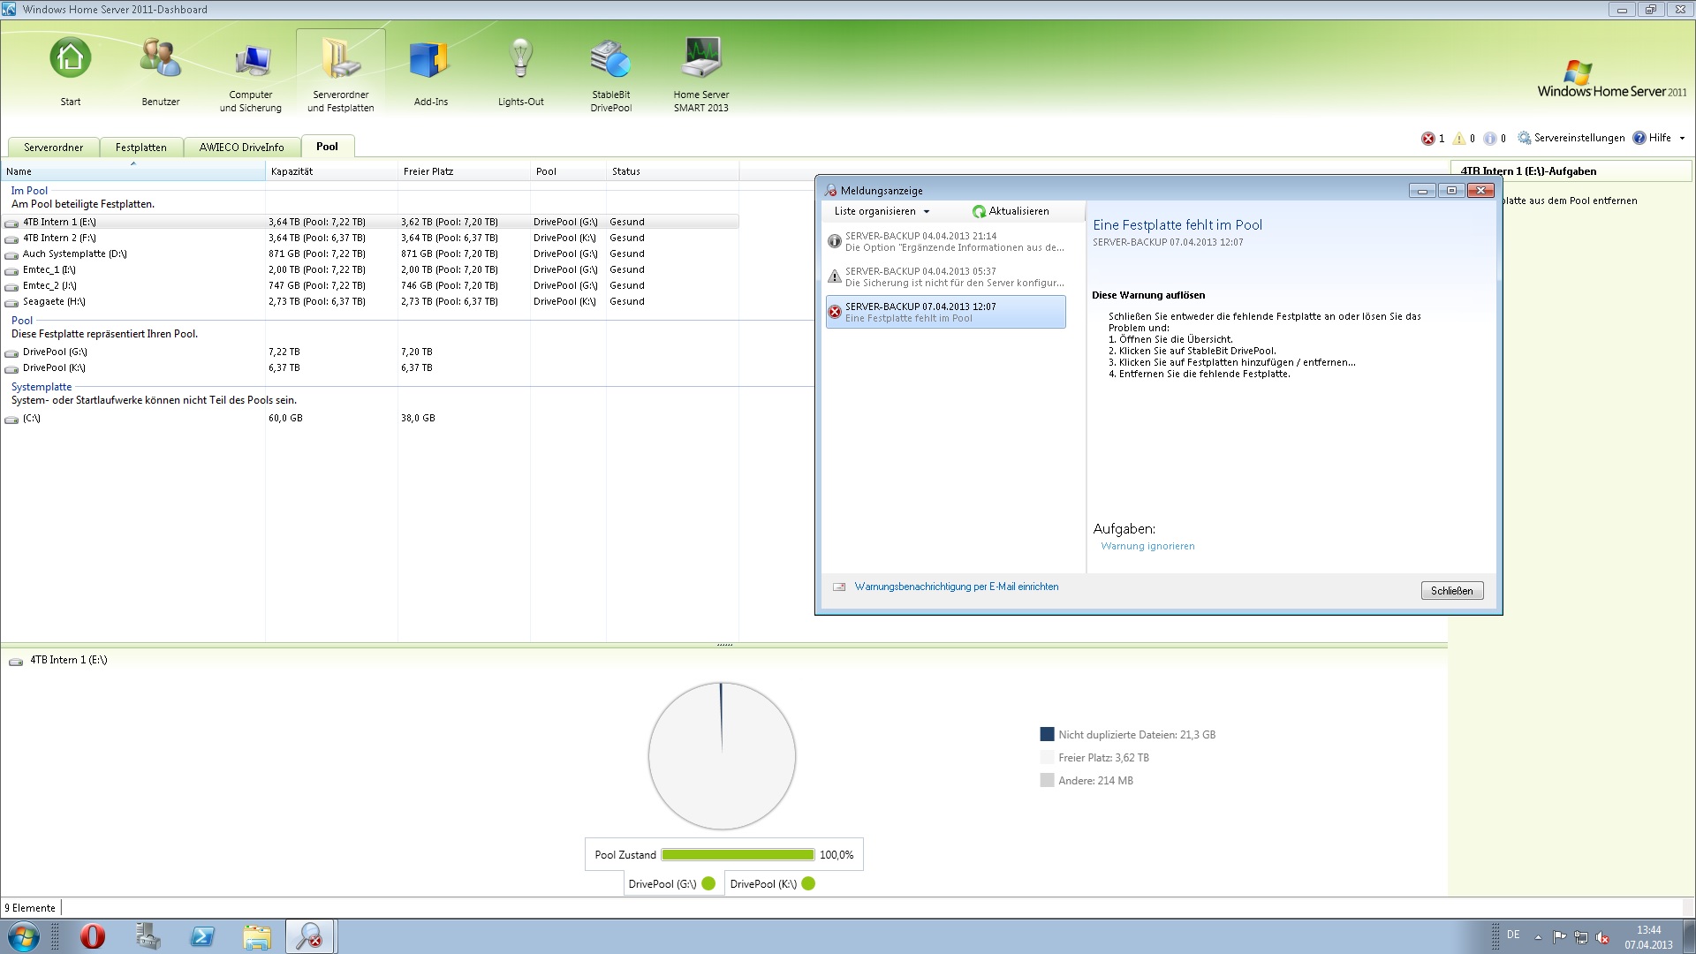This screenshot has width=1696, height=954.
Task: Open Server Manager taskbar icon
Action: click(148, 936)
